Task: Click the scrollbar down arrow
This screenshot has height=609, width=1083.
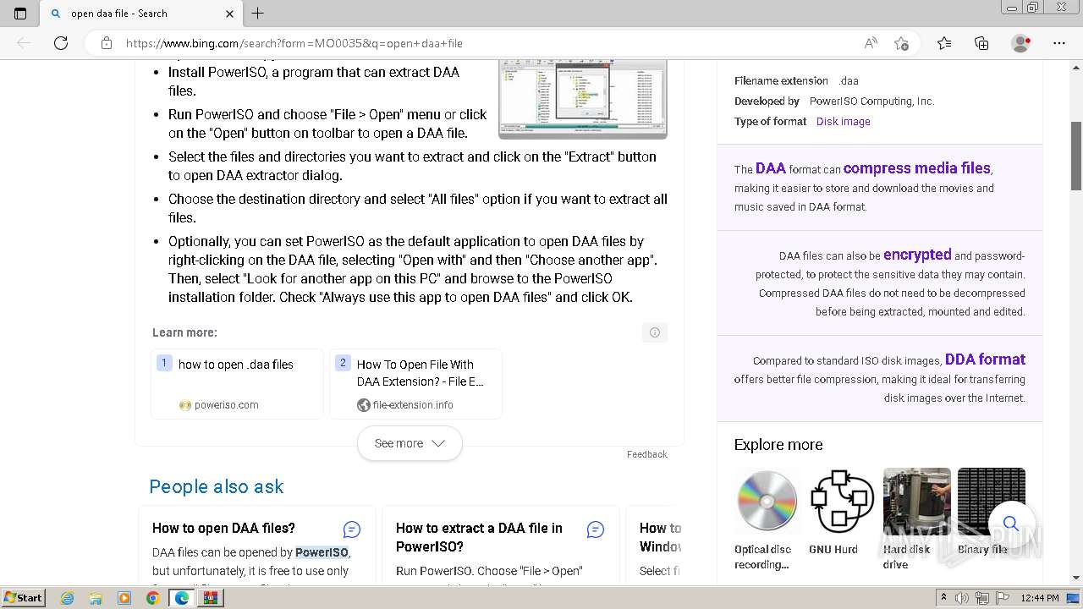Action: coord(1076,579)
